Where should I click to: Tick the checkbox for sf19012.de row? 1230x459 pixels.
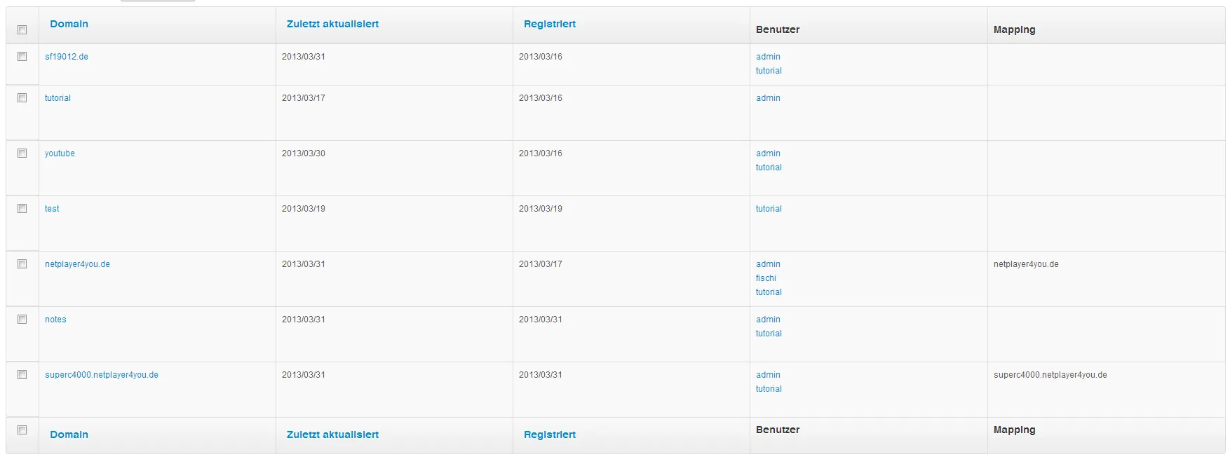pyautogui.click(x=22, y=57)
